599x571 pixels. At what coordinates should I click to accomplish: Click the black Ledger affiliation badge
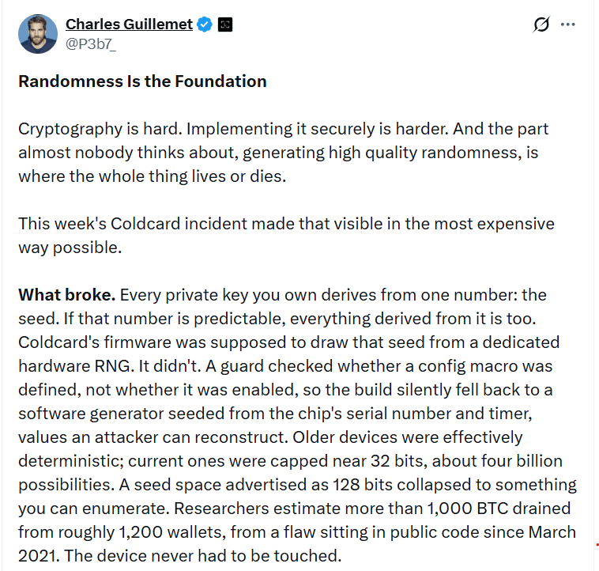click(225, 25)
